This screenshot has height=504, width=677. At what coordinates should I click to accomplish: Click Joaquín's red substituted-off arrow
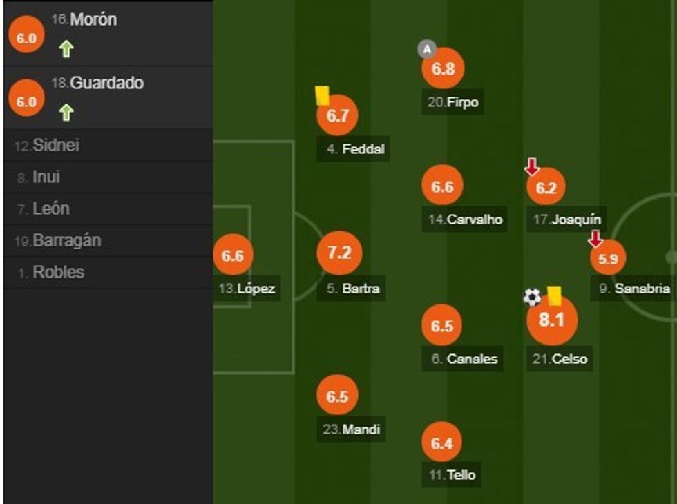tap(531, 166)
